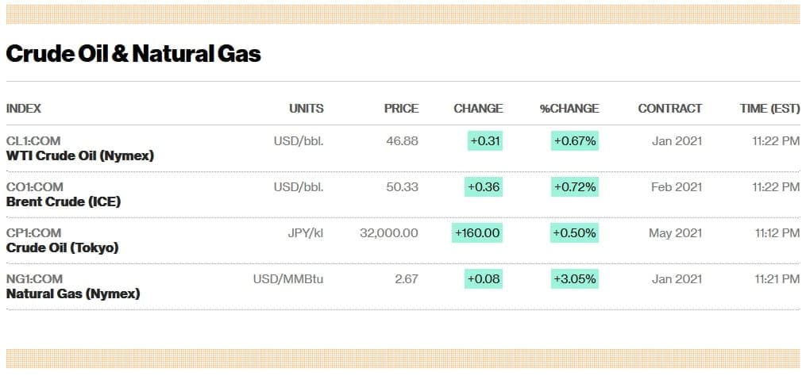Screen dimensions: 806x376
Task: Click the CONTRACT column header
Action: (669, 108)
